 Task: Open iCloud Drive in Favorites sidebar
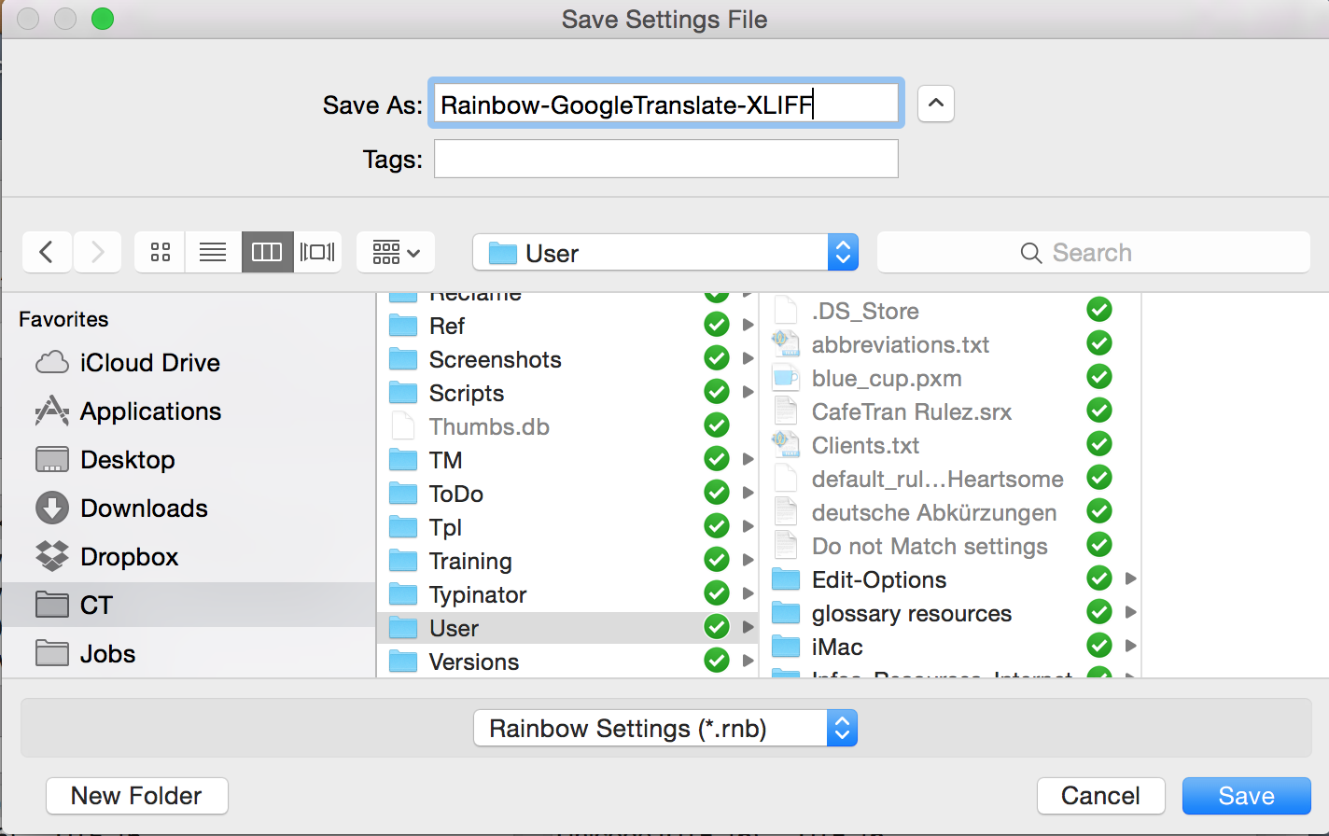point(149,363)
